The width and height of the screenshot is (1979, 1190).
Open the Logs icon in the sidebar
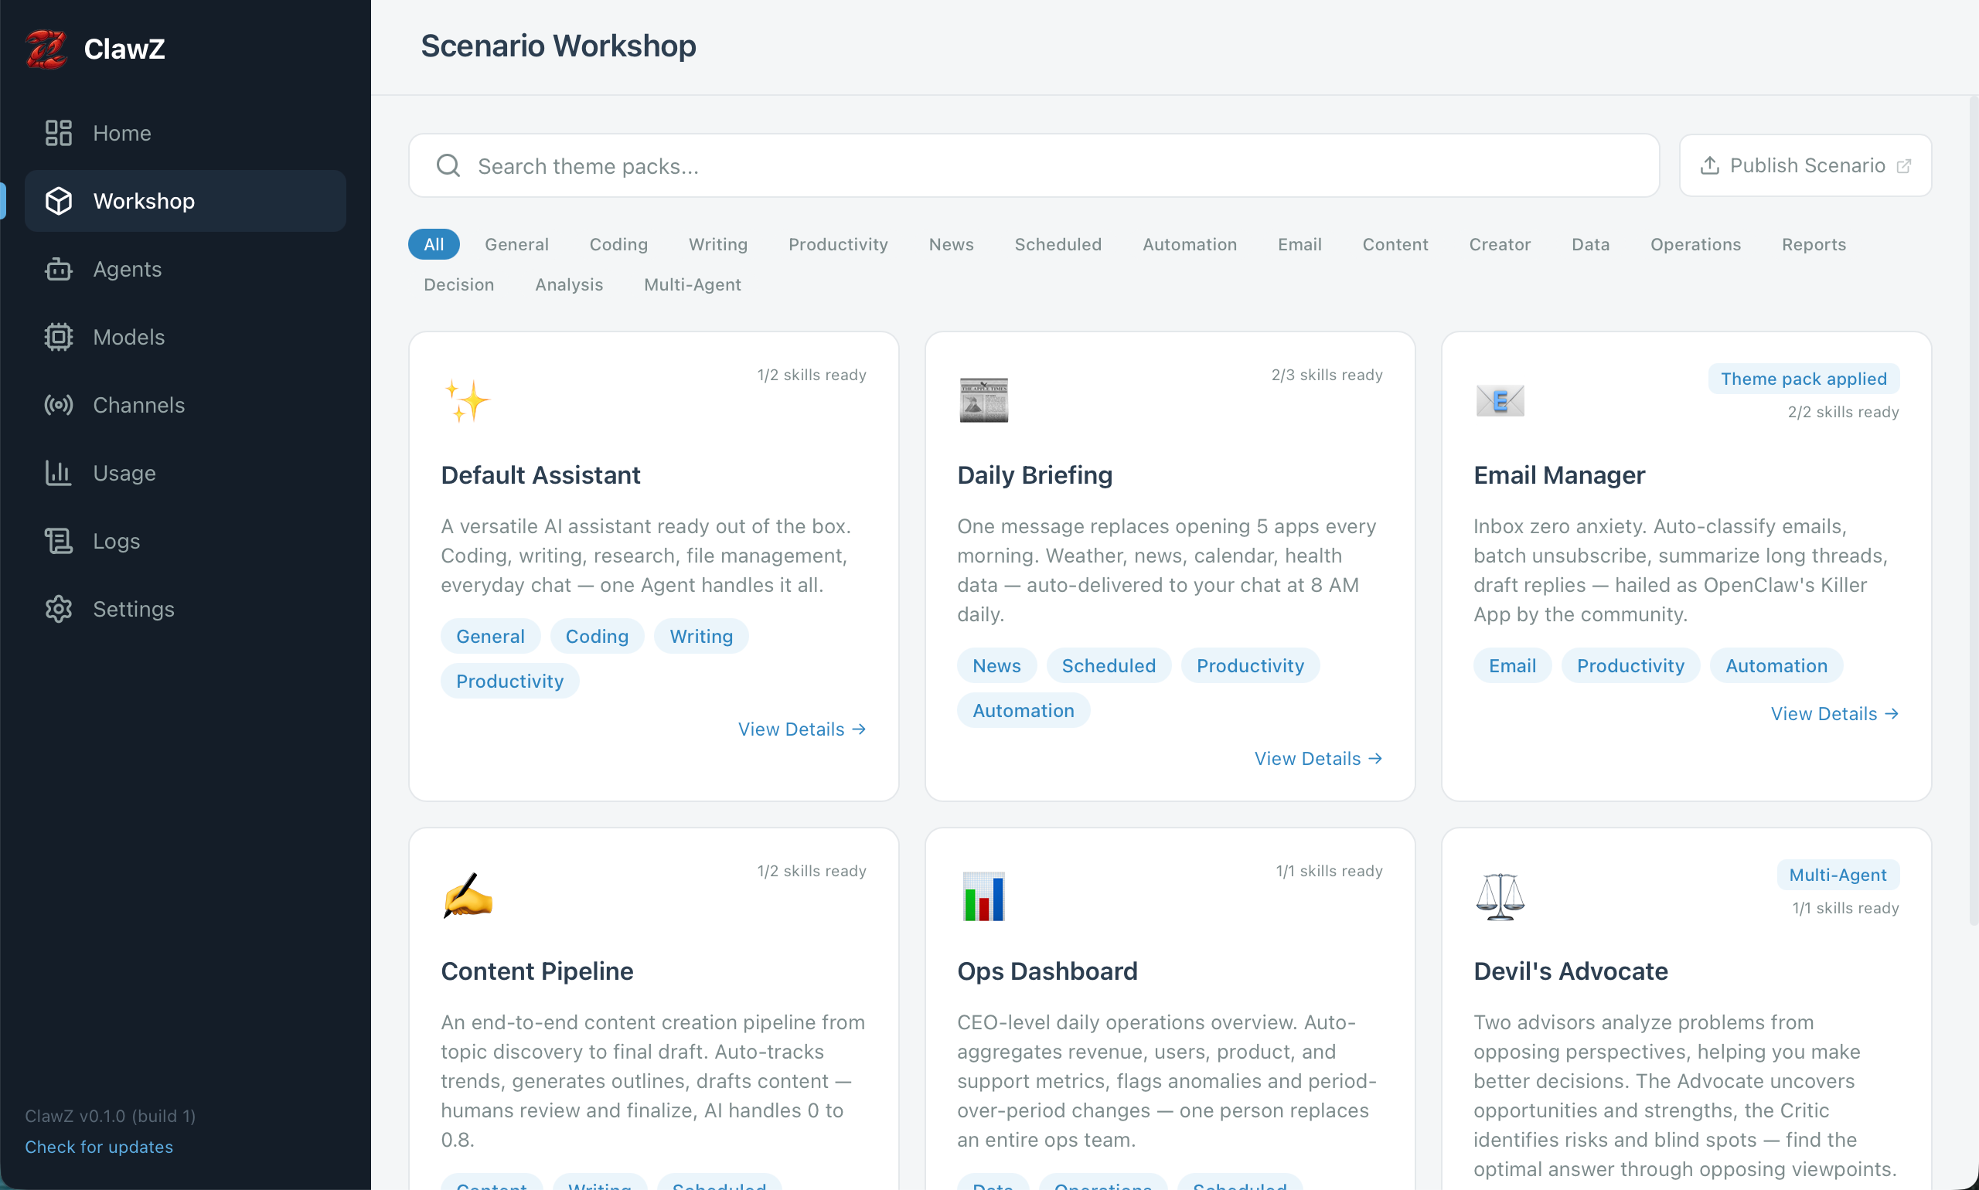pyautogui.click(x=58, y=540)
